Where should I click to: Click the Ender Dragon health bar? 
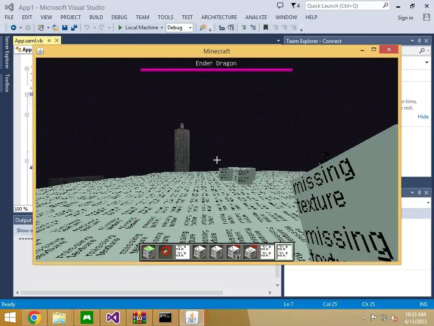[216, 70]
